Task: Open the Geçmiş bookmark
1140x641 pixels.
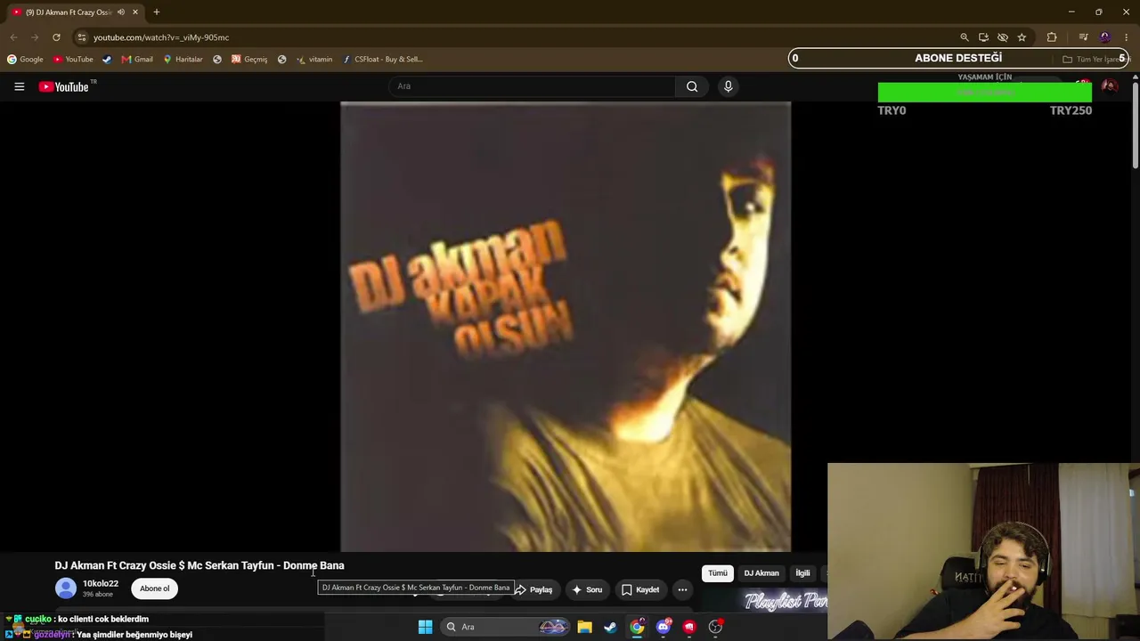Action: (249, 60)
